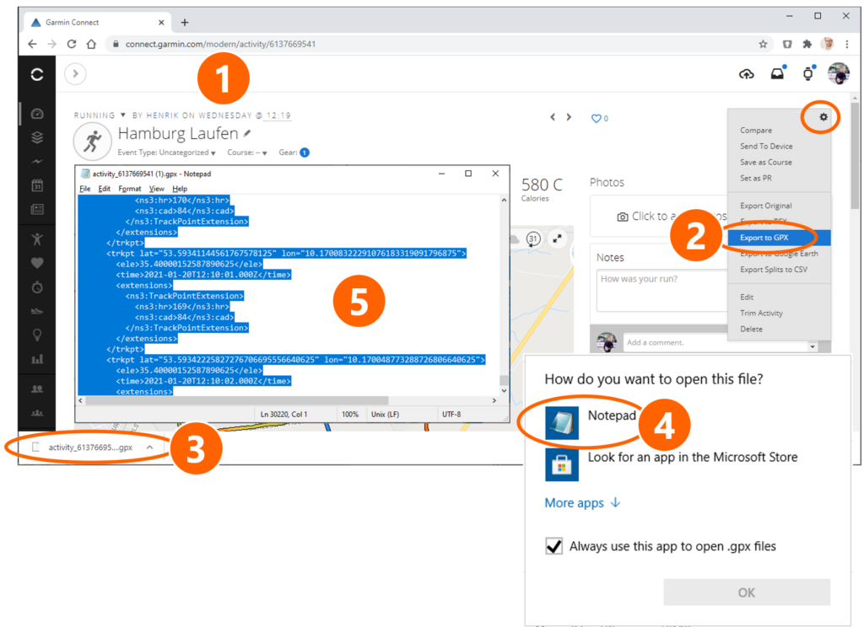Open the inbox notifications tray icon
Image resolution: width=864 pixels, height=627 pixels.
777,73
